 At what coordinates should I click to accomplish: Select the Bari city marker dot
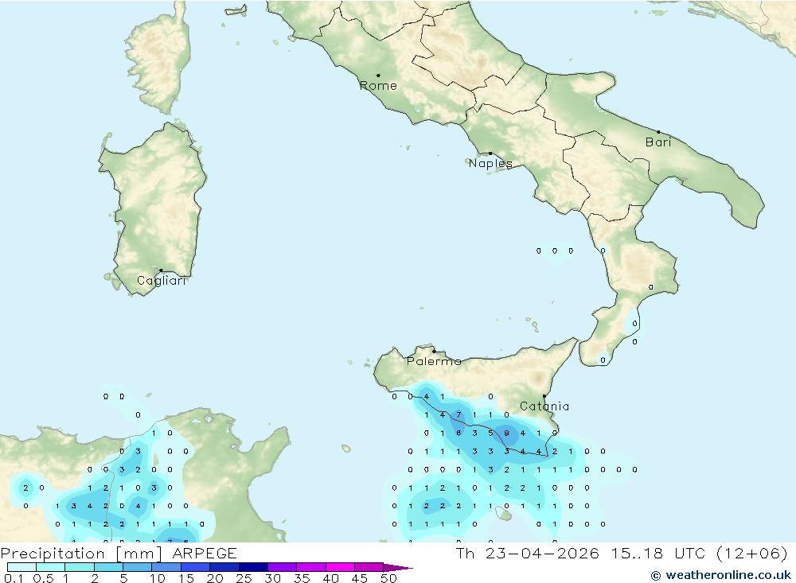point(658,132)
